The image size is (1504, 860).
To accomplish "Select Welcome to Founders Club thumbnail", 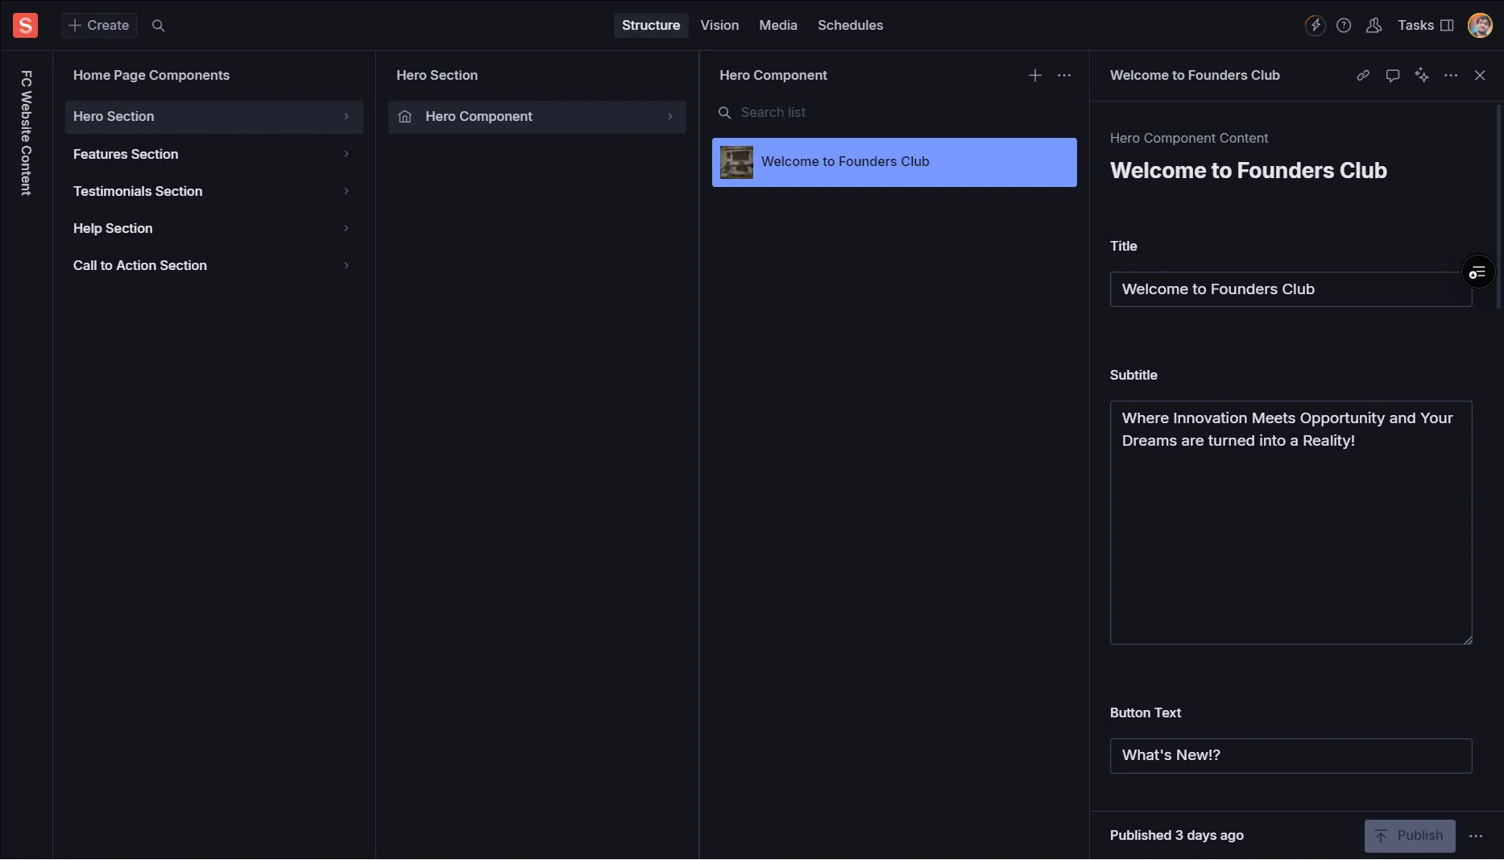I will pyautogui.click(x=736, y=162).
